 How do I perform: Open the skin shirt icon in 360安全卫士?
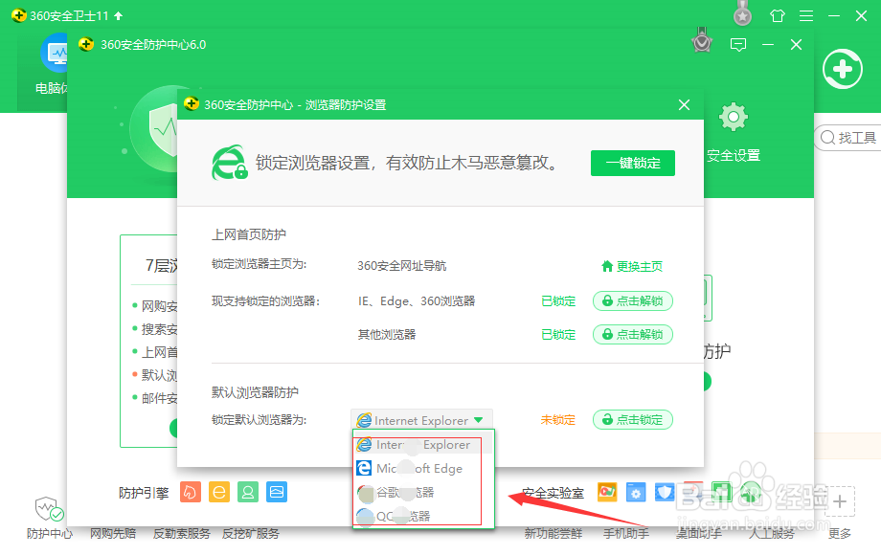[777, 15]
